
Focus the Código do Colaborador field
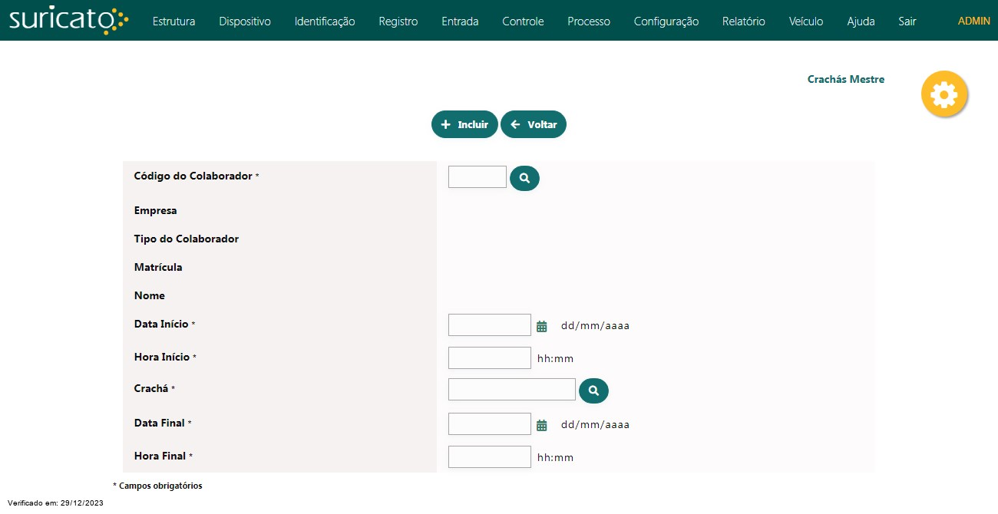pyautogui.click(x=477, y=177)
